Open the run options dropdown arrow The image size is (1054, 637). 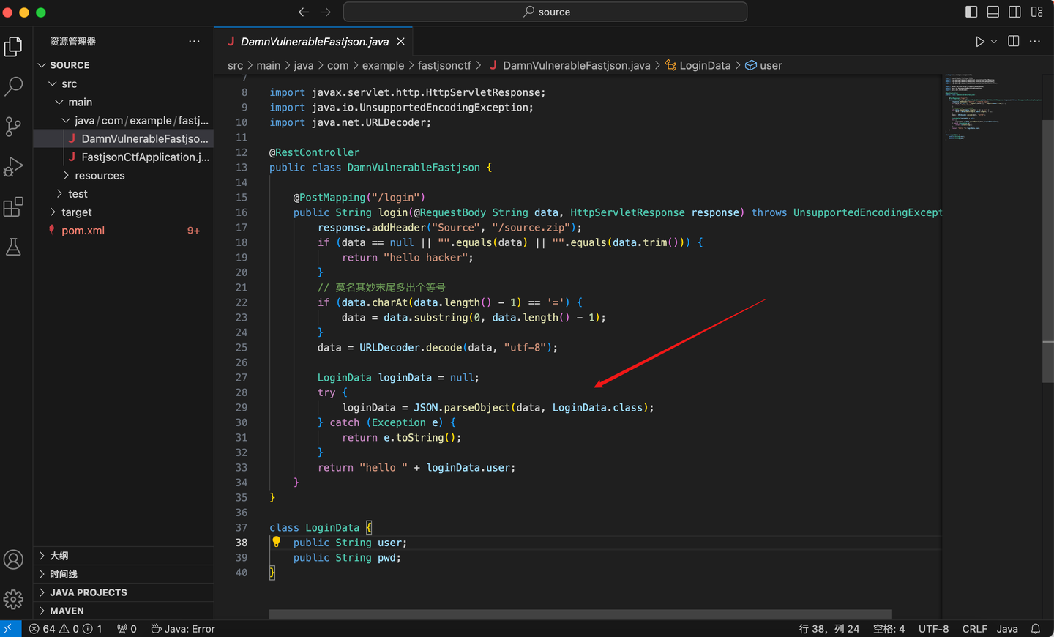tap(994, 42)
